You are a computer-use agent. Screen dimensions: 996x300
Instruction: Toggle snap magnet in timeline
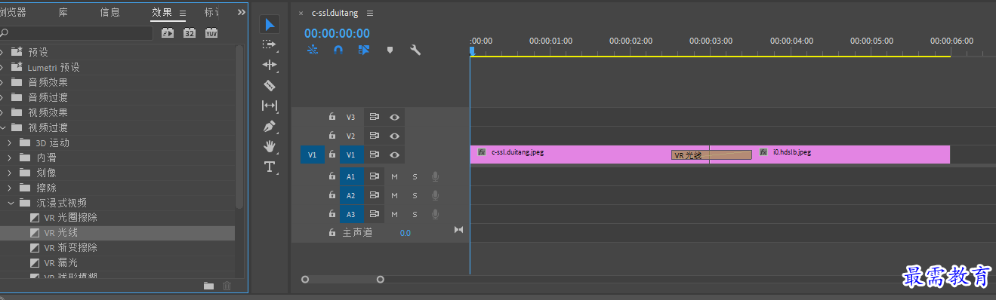pyautogui.click(x=338, y=50)
